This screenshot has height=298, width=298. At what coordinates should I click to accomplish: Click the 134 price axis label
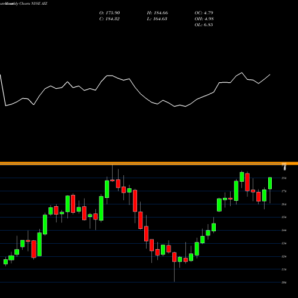point(284,244)
